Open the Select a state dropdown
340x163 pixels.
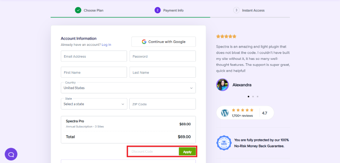point(94,104)
